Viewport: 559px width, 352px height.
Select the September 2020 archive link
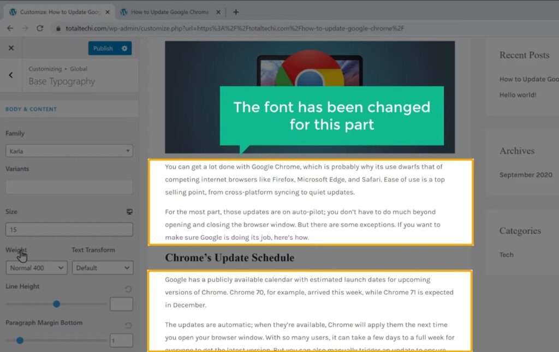pos(526,175)
